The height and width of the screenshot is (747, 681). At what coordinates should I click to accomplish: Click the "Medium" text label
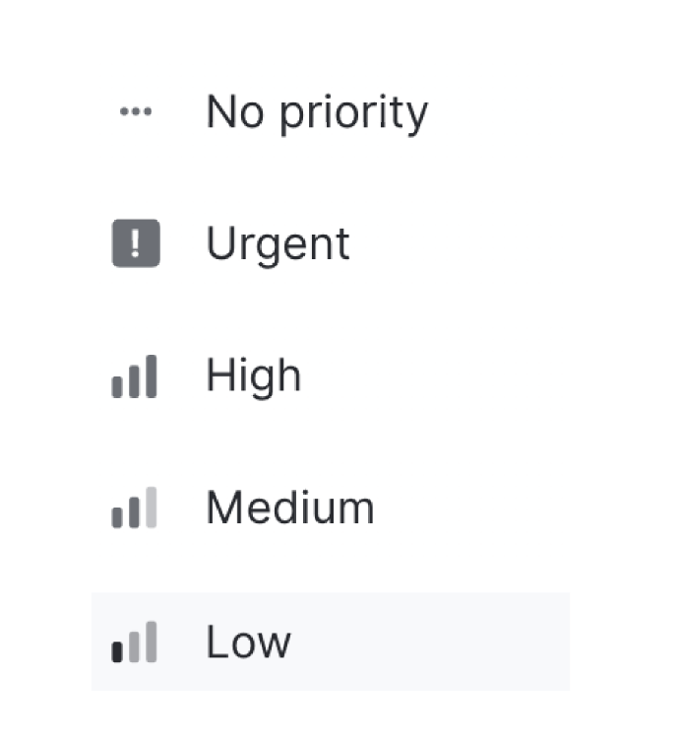point(290,509)
